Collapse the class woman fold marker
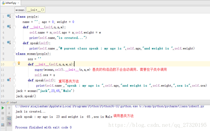 pos(14,54)
